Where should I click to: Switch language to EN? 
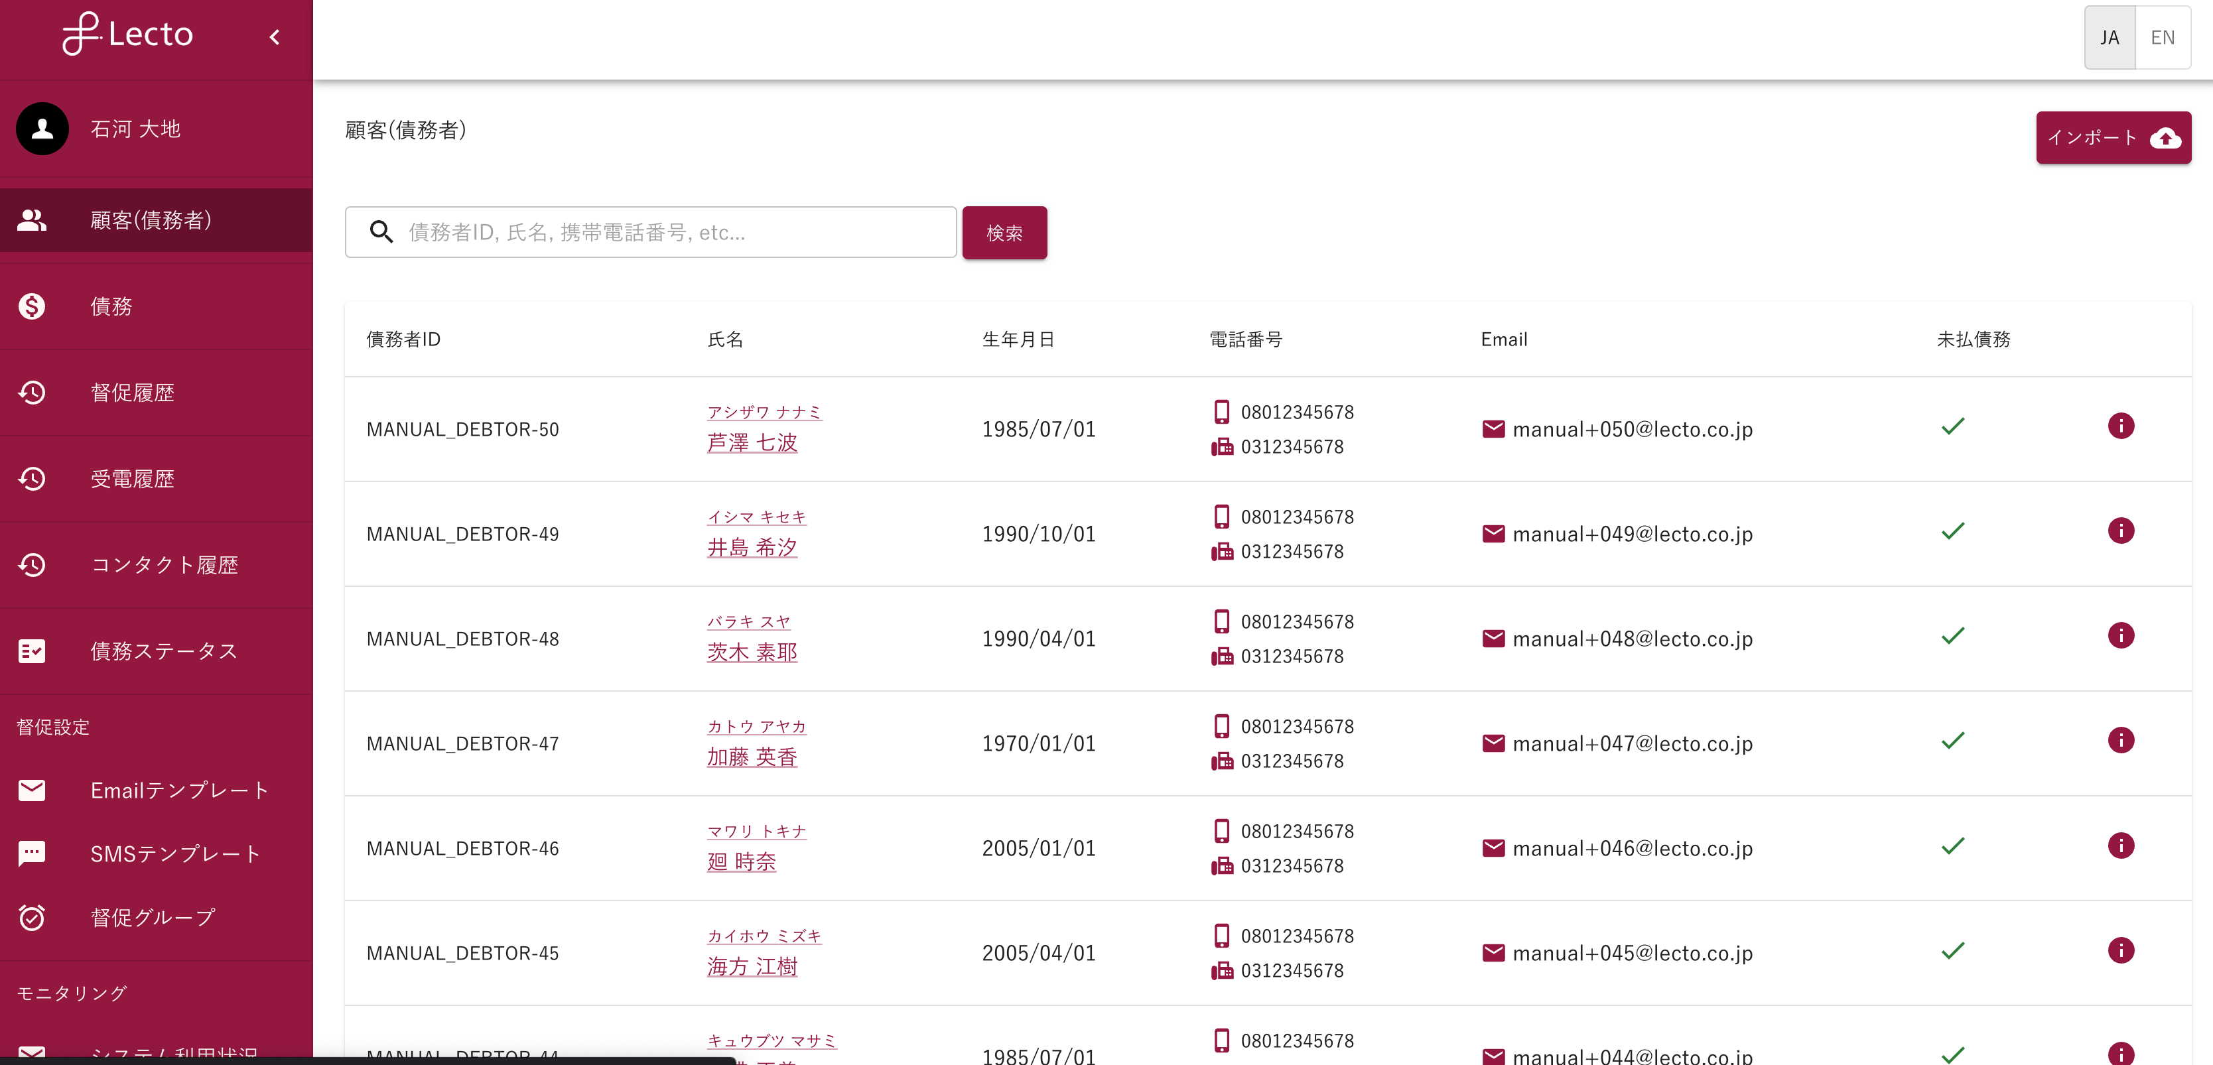[x=2161, y=38]
